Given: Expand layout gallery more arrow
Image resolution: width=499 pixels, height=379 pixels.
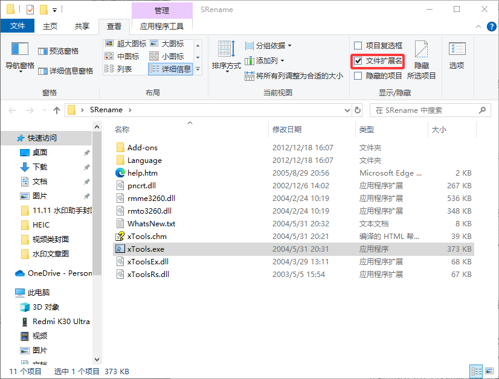Looking at the screenshot, I should (198, 69).
